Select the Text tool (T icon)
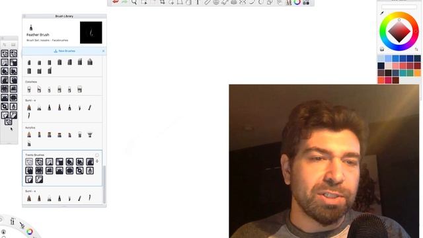 pos(198,2)
